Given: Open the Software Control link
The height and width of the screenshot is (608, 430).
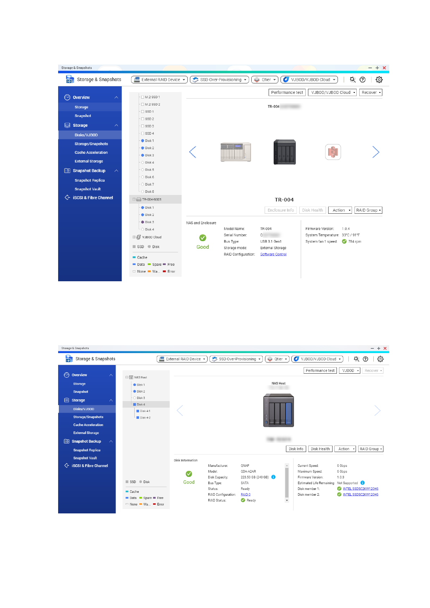Looking at the screenshot, I should click(273, 254).
